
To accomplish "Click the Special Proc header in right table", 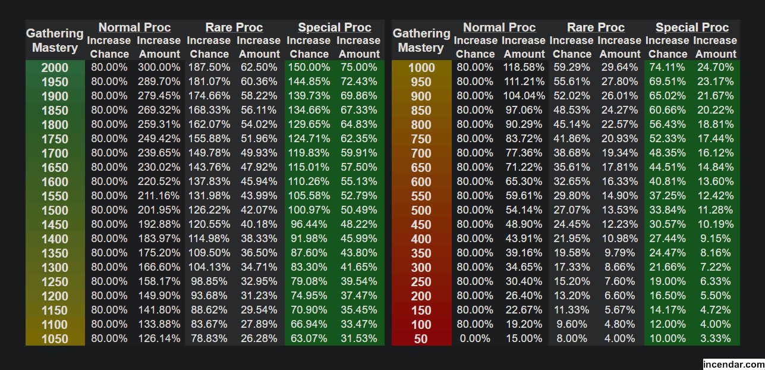I will pyautogui.click(x=692, y=27).
